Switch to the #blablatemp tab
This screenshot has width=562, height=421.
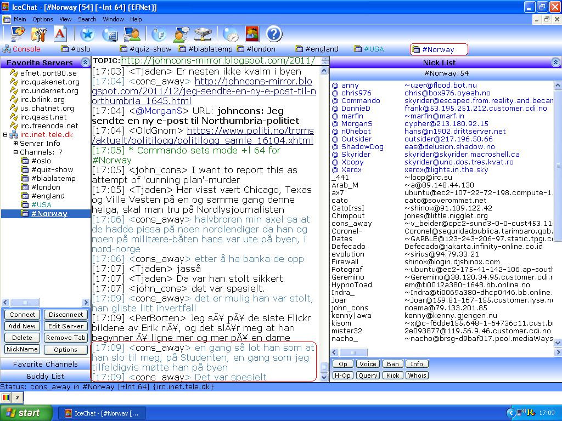(x=206, y=49)
